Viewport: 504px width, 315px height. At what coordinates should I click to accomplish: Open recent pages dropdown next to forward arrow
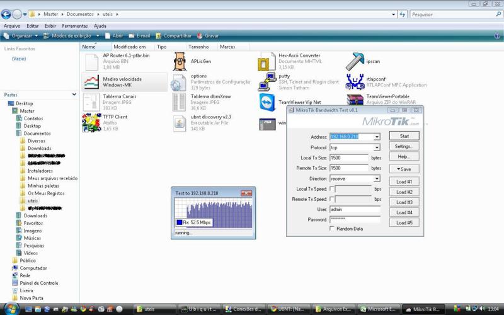pos(25,14)
